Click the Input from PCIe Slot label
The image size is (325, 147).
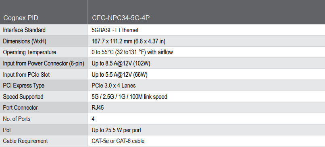tap(26, 75)
